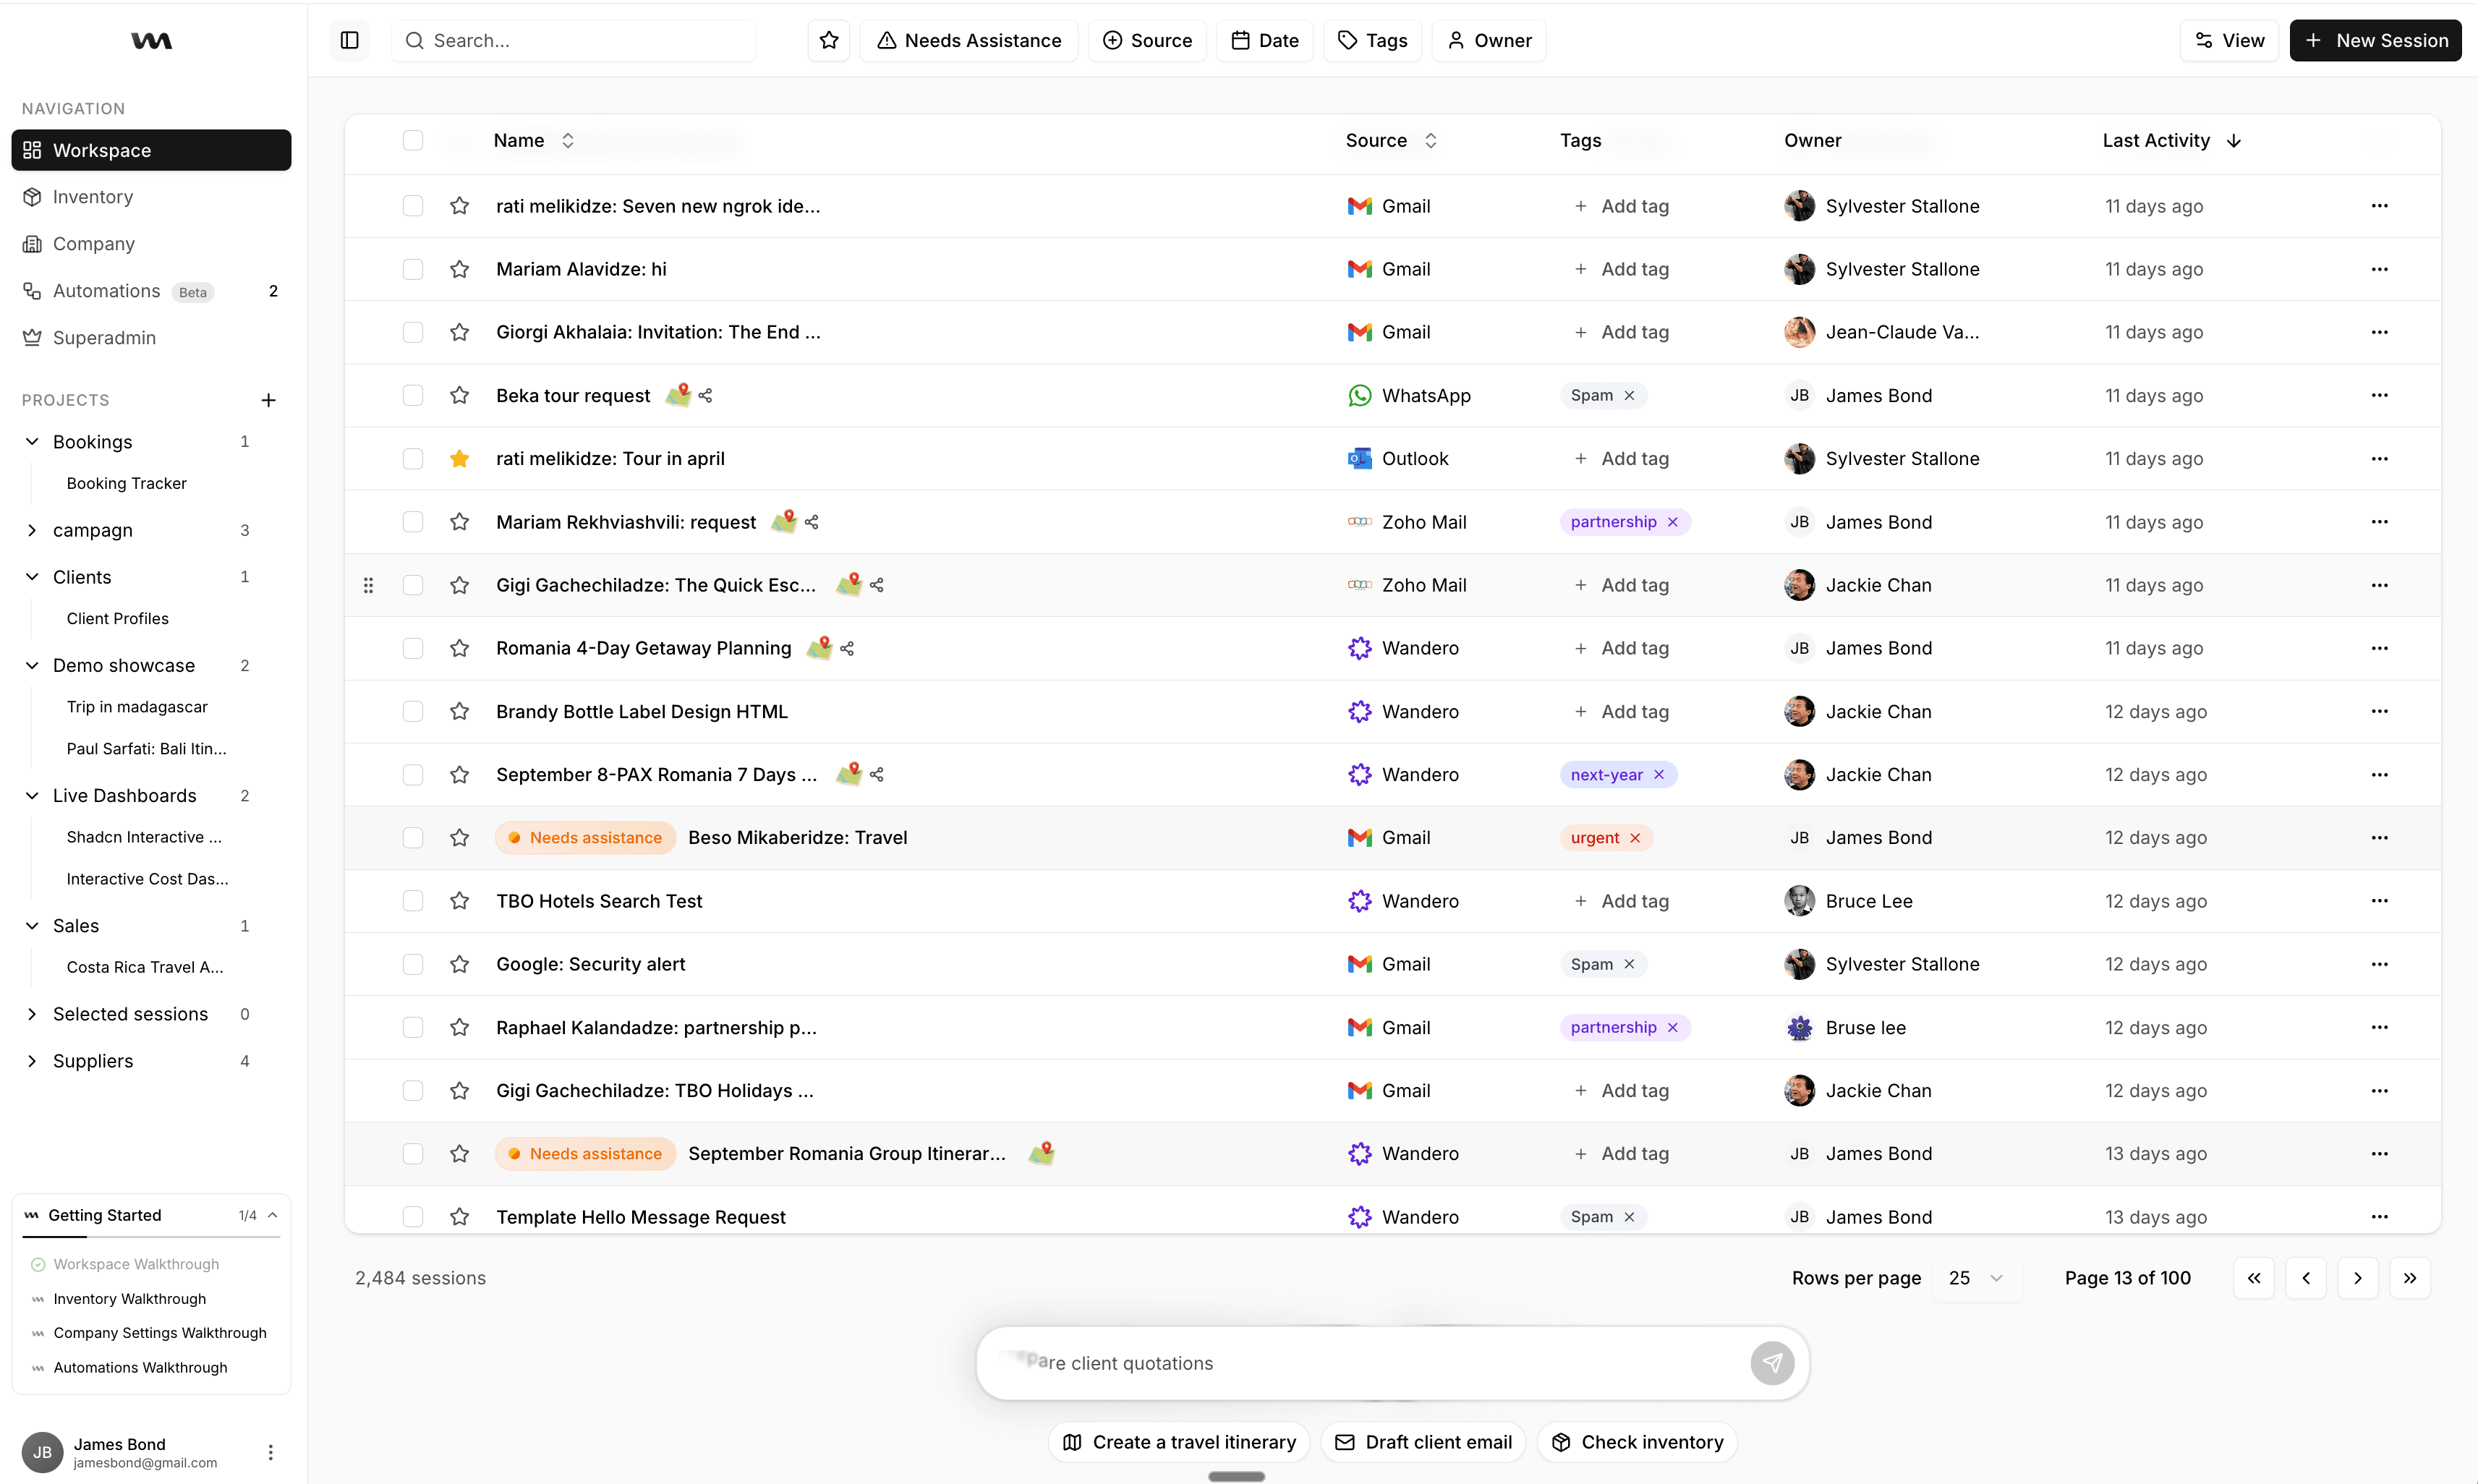Open more options for Beso Mikaberidze: Travel row

[x=2379, y=837]
